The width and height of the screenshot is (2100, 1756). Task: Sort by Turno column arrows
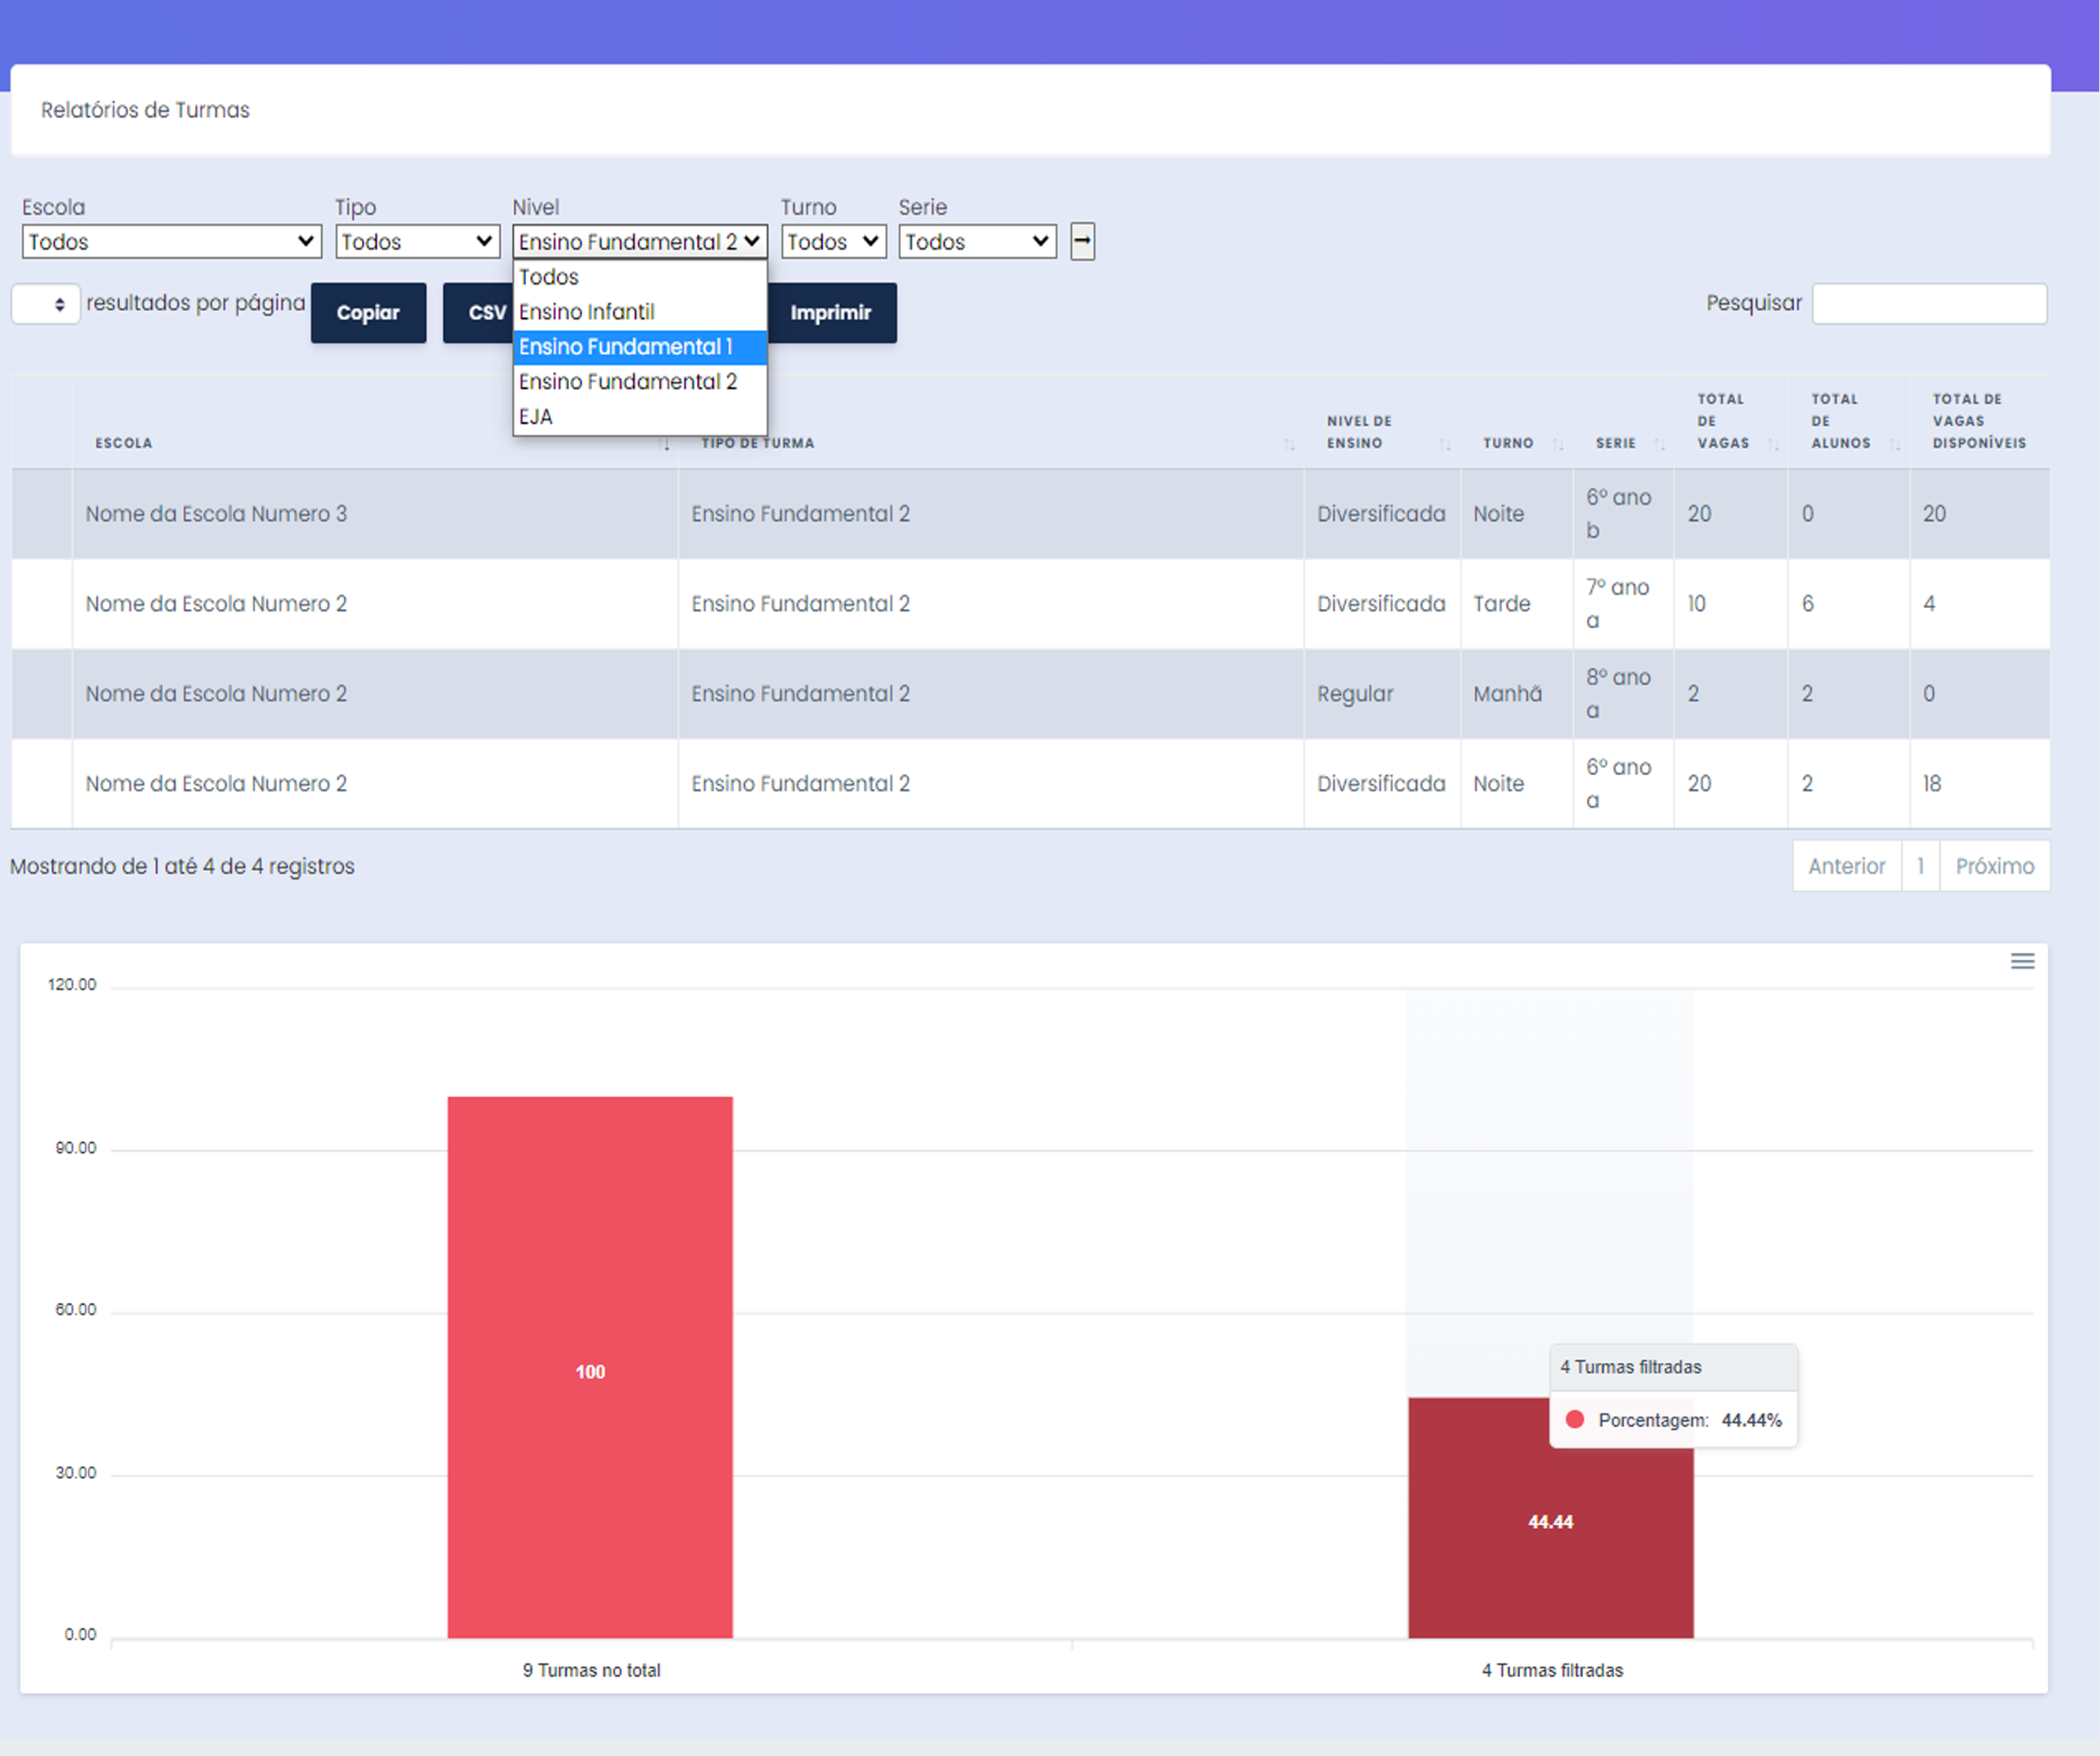pyautogui.click(x=1557, y=444)
